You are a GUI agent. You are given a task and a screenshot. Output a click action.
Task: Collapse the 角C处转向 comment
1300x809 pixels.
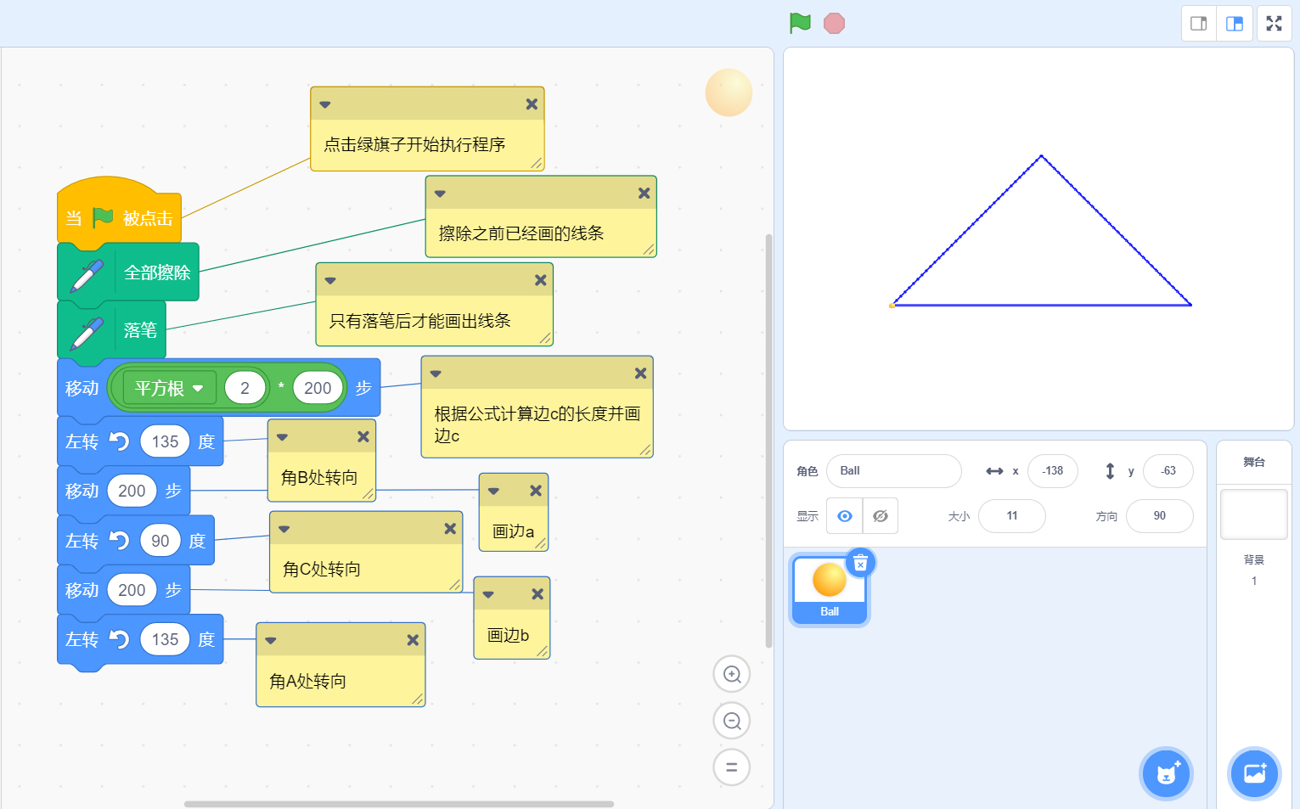284,529
